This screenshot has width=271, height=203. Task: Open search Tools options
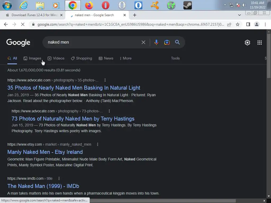(175, 58)
